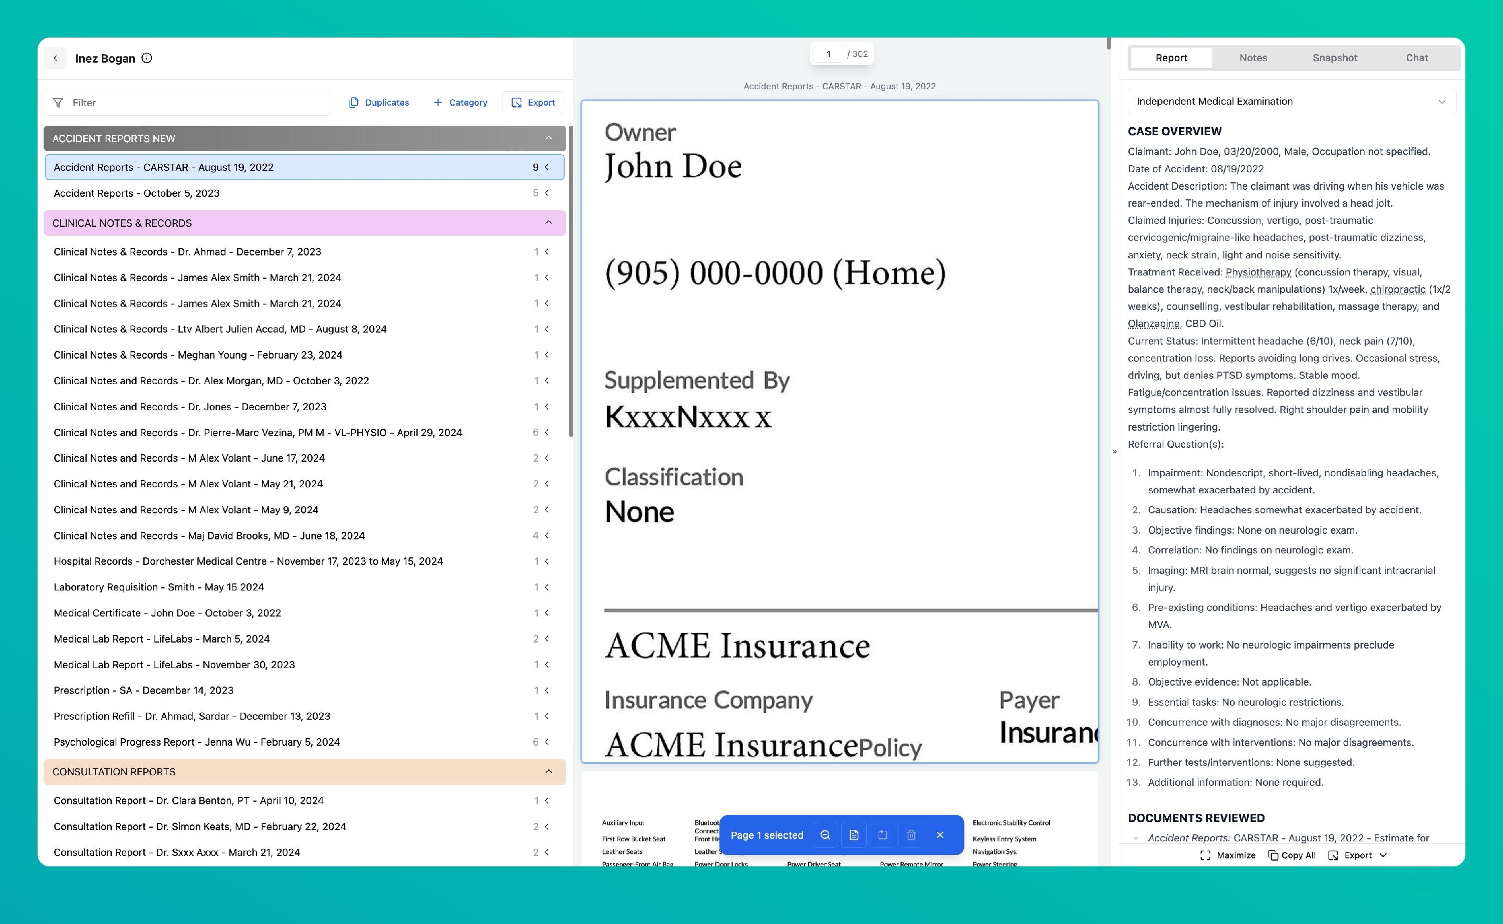Click the Copy All button
The width and height of the screenshot is (1503, 924).
coord(1292,855)
